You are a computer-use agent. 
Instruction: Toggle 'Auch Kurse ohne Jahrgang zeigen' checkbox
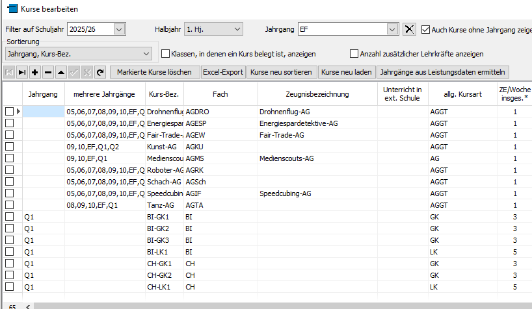pyautogui.click(x=426, y=29)
